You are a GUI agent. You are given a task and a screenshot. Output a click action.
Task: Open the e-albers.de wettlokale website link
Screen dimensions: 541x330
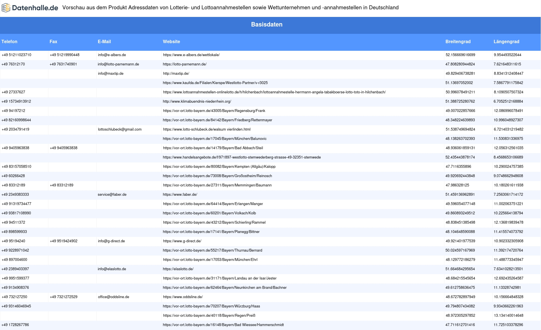click(x=191, y=55)
